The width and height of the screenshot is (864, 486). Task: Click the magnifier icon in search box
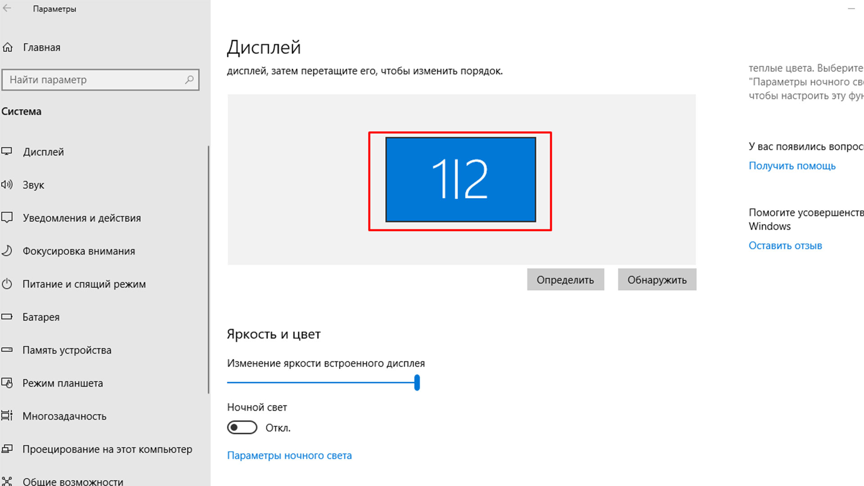click(x=189, y=80)
